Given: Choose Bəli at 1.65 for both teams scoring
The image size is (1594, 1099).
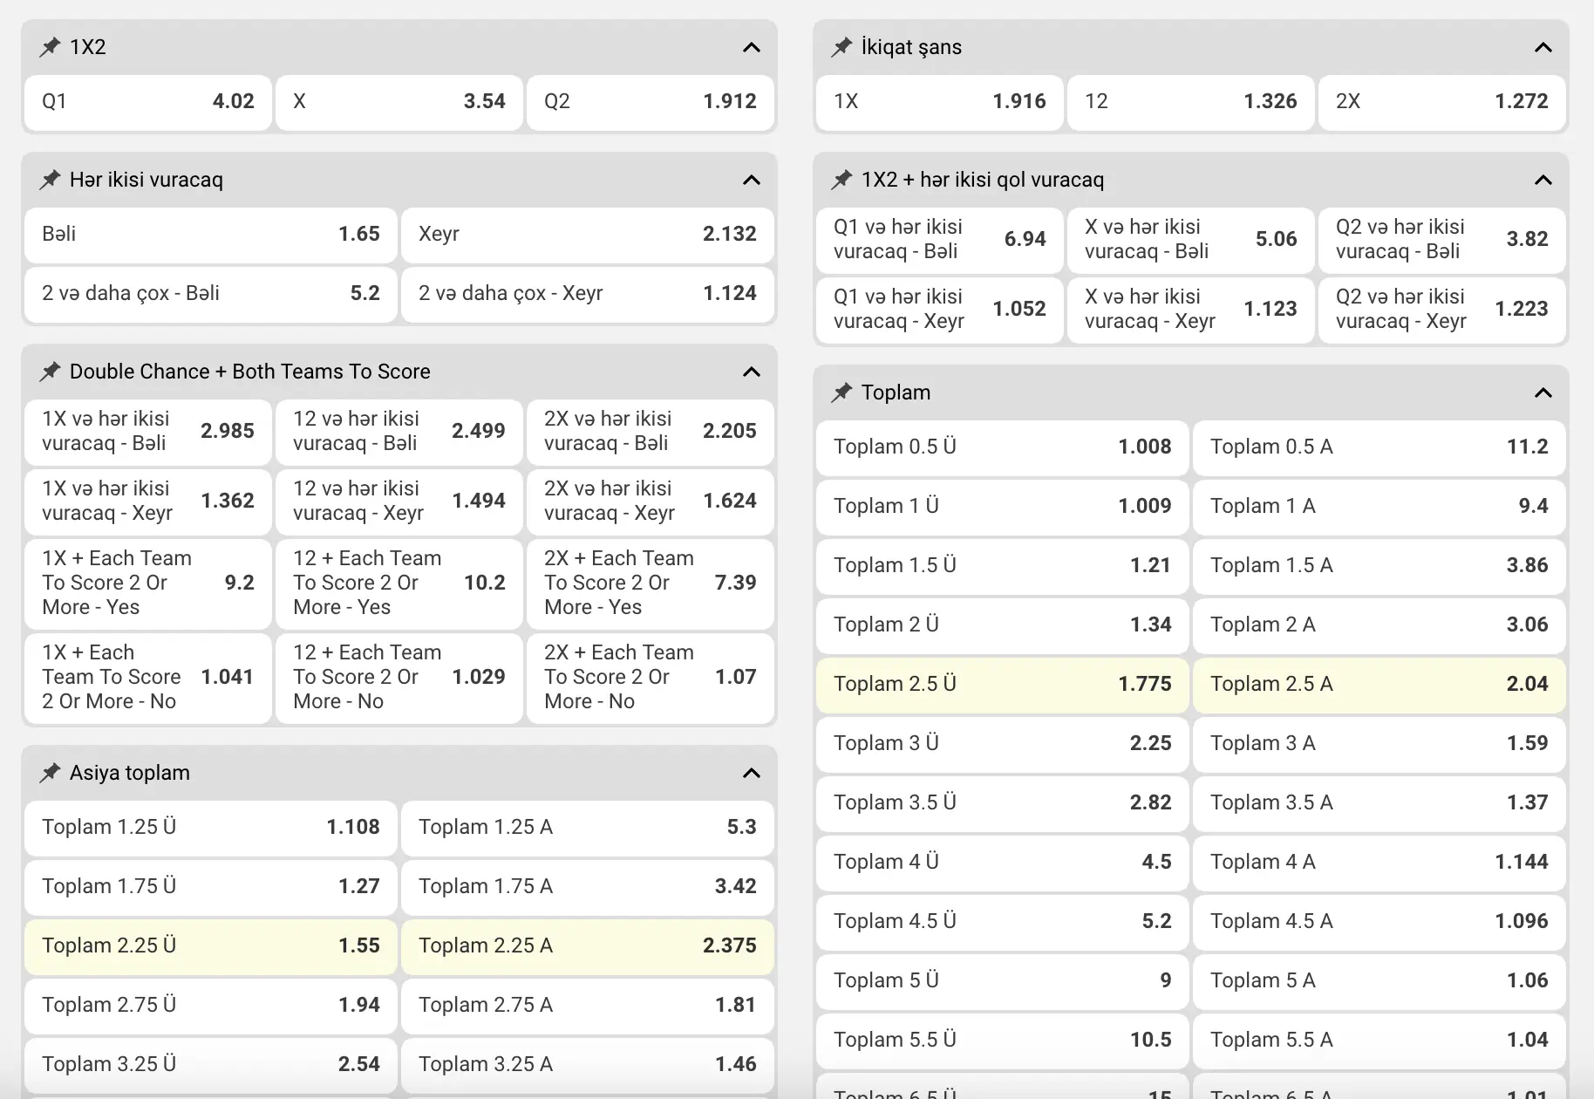Looking at the screenshot, I should tap(211, 235).
